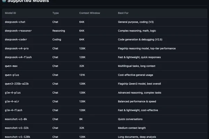Screen dimensions: 209x139
Task: Select the qwen-max model ID
Action: [x=11, y=66]
